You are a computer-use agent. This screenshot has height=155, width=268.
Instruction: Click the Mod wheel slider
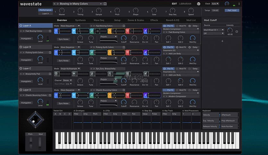coord(40,143)
